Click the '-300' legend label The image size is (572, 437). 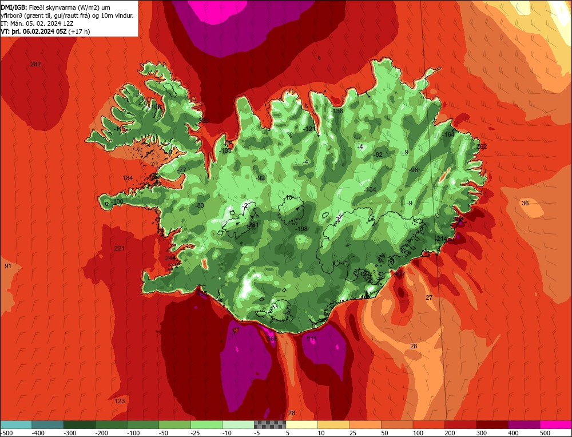point(70,433)
